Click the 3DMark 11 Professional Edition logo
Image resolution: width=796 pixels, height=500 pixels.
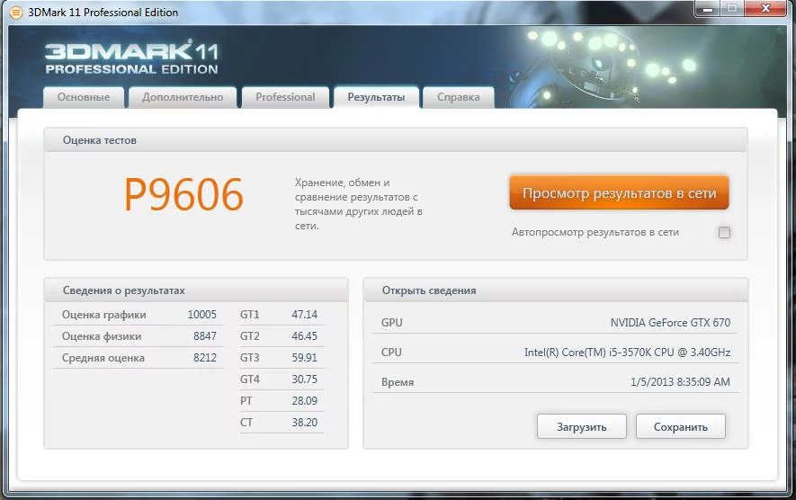coord(132,57)
